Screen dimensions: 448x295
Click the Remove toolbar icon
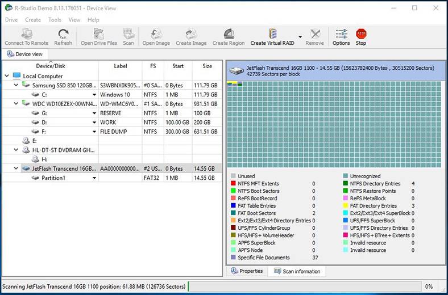click(314, 37)
